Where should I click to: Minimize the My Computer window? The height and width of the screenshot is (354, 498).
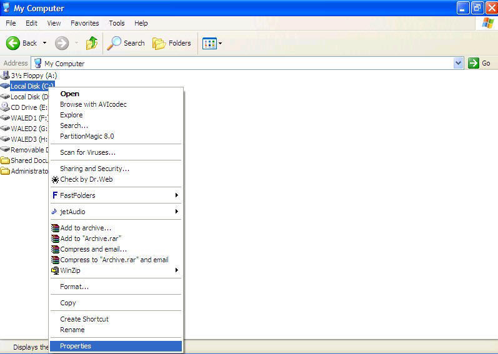coord(463,8)
